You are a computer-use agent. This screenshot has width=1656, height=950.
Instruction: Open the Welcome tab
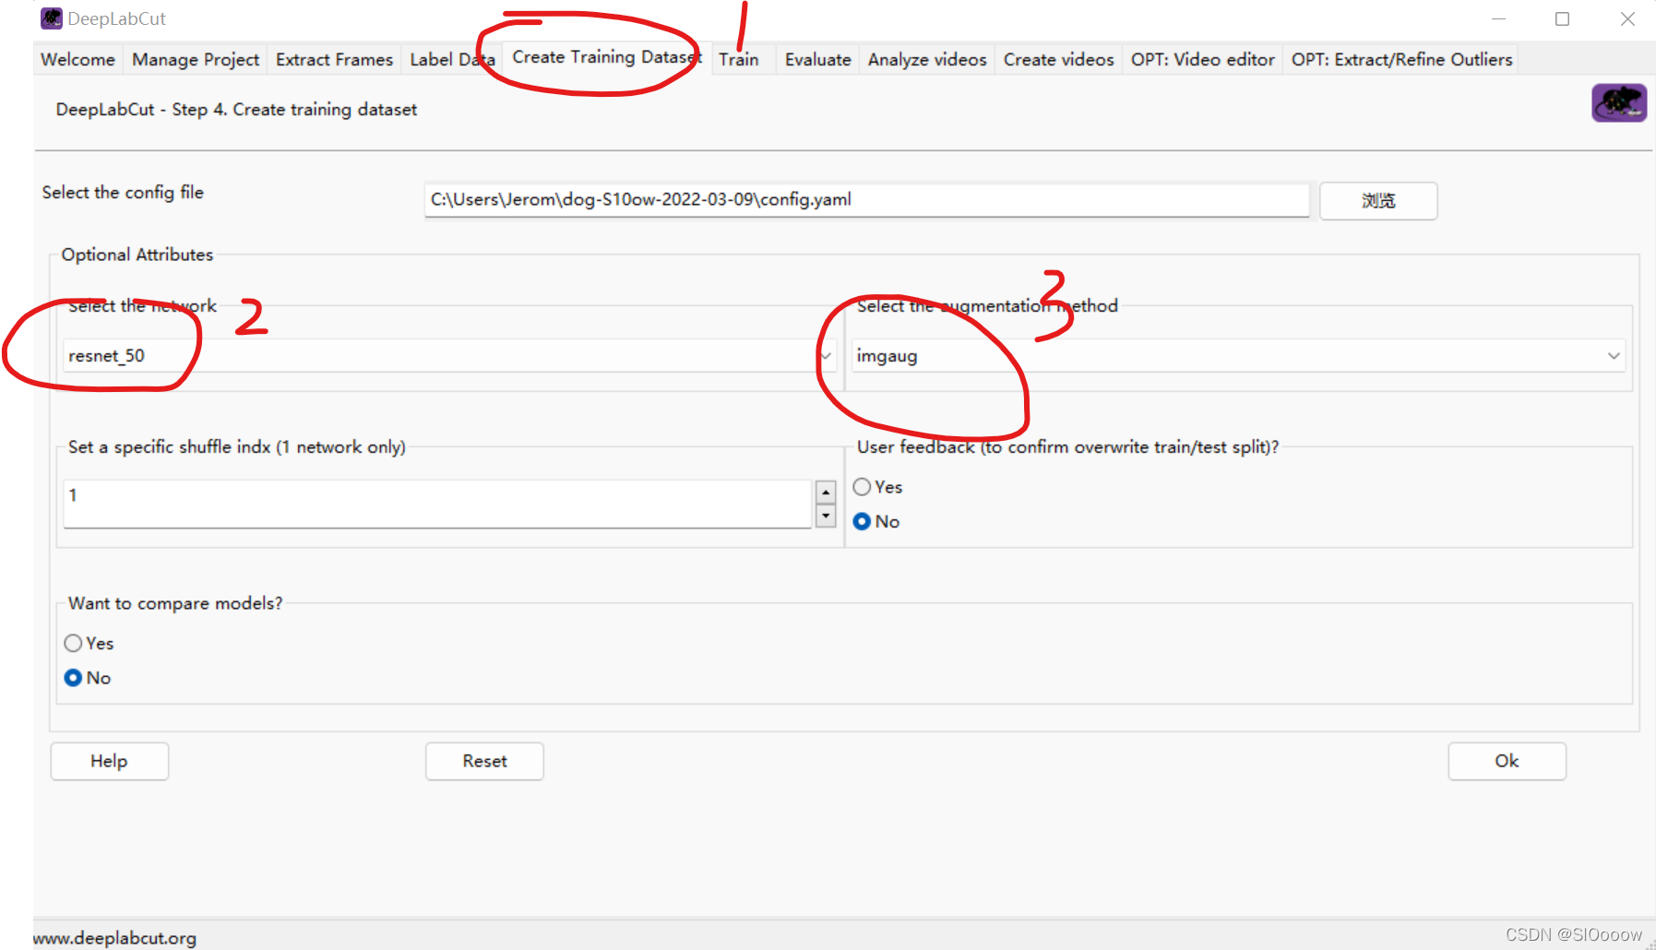[x=78, y=59]
